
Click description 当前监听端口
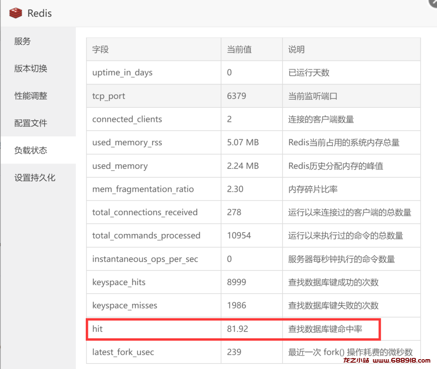(313, 96)
